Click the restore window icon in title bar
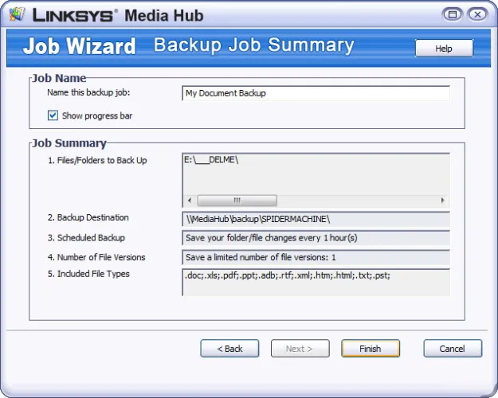This screenshot has width=498, height=398. pyautogui.click(x=453, y=14)
